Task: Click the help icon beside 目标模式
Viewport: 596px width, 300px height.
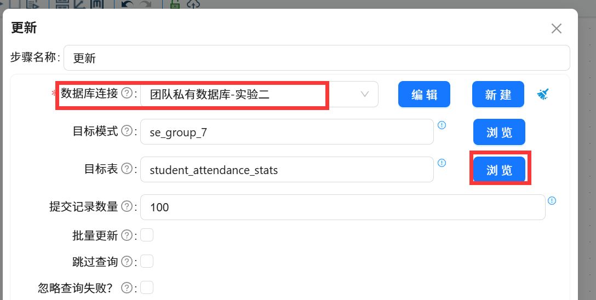Action: [127, 131]
